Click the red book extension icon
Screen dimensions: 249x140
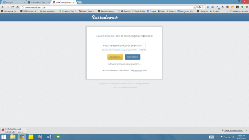(x=228, y=7)
